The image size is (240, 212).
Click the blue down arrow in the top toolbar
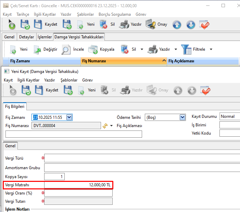(x=190, y=25)
